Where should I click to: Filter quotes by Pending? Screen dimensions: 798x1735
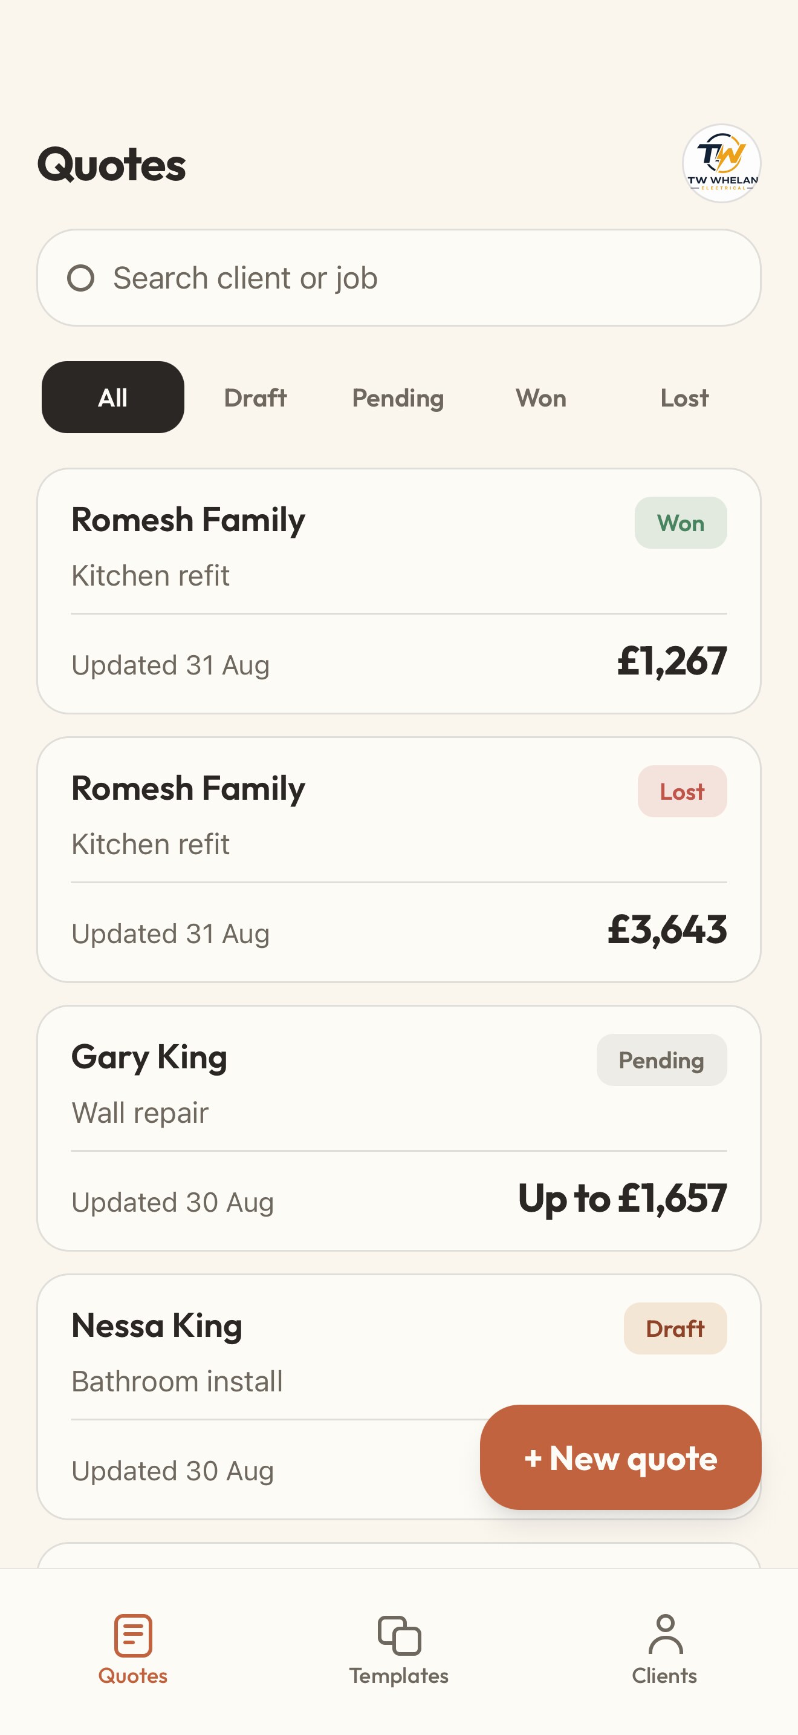(x=398, y=397)
